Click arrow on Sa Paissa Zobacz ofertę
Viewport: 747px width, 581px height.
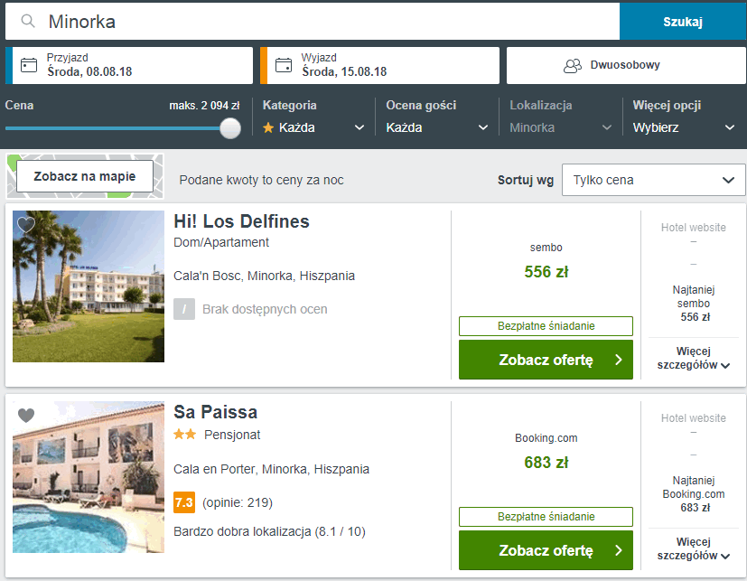click(x=619, y=550)
